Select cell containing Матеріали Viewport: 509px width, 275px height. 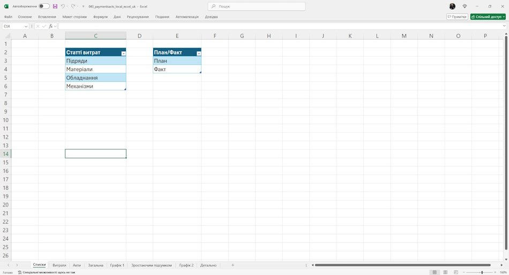point(95,69)
